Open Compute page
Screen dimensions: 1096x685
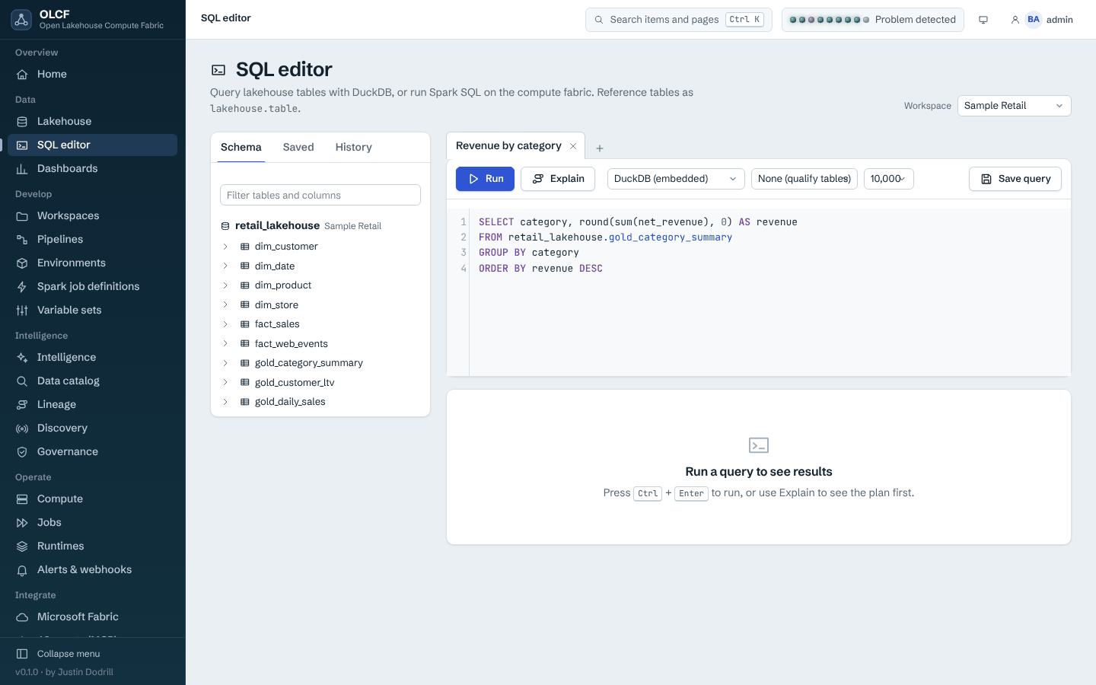tap(92, 499)
